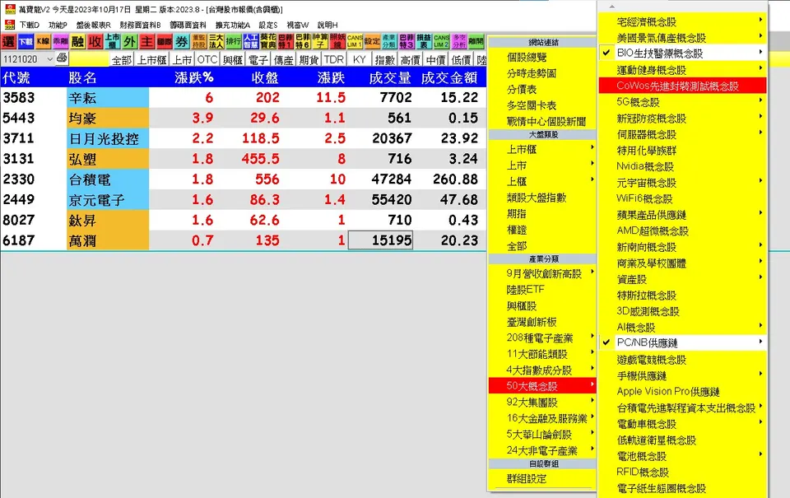Open the 人工智慧 AI toolbar icon
Viewport: 790px width, 498px height.
(250, 41)
